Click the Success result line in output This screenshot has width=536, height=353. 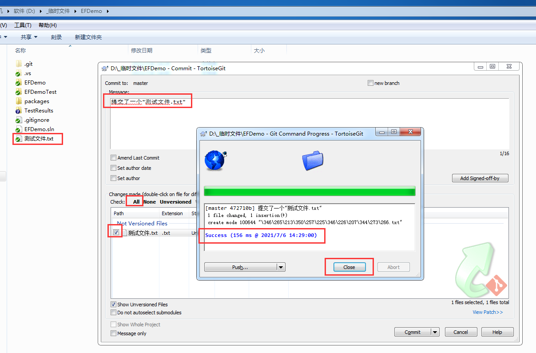click(261, 235)
